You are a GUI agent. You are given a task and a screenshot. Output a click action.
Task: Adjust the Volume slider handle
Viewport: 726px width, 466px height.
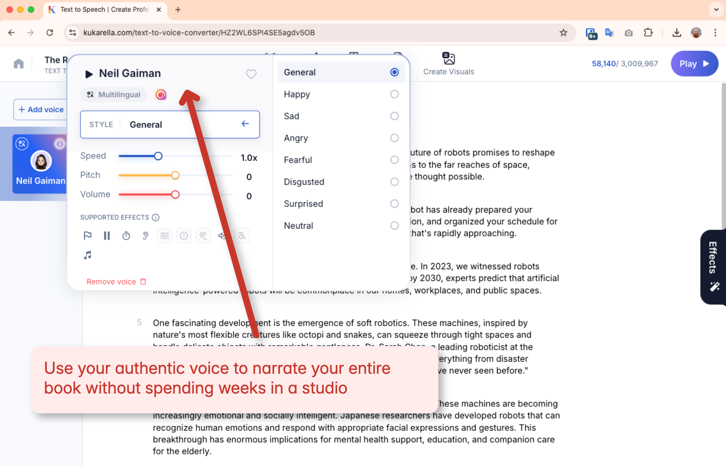175,195
